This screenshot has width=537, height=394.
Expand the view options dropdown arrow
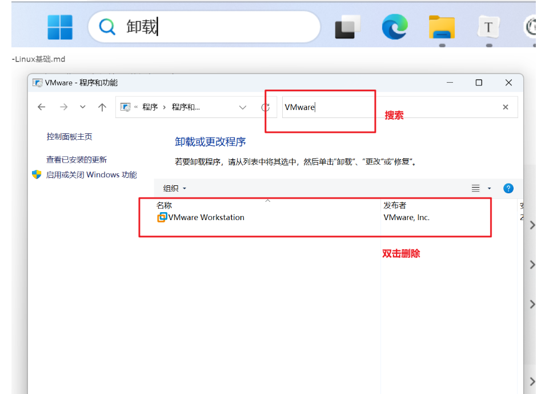tap(490, 188)
